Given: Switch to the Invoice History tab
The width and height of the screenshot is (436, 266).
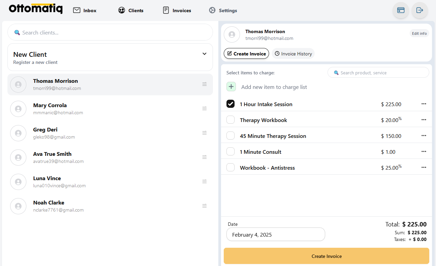Looking at the screenshot, I should (x=293, y=54).
